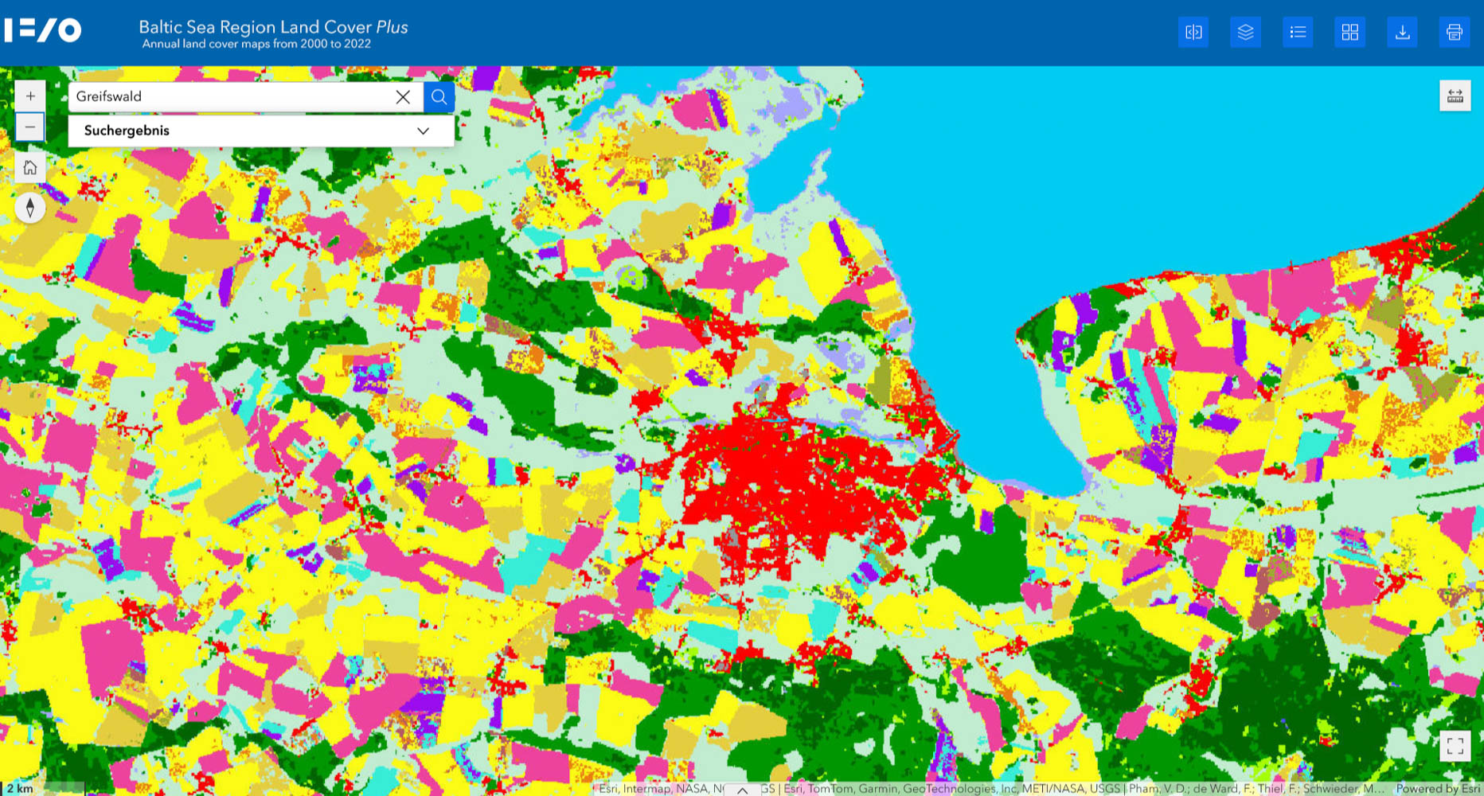Screen dimensions: 1484x796
Task: Open the Layers panel
Action: coord(1245,32)
